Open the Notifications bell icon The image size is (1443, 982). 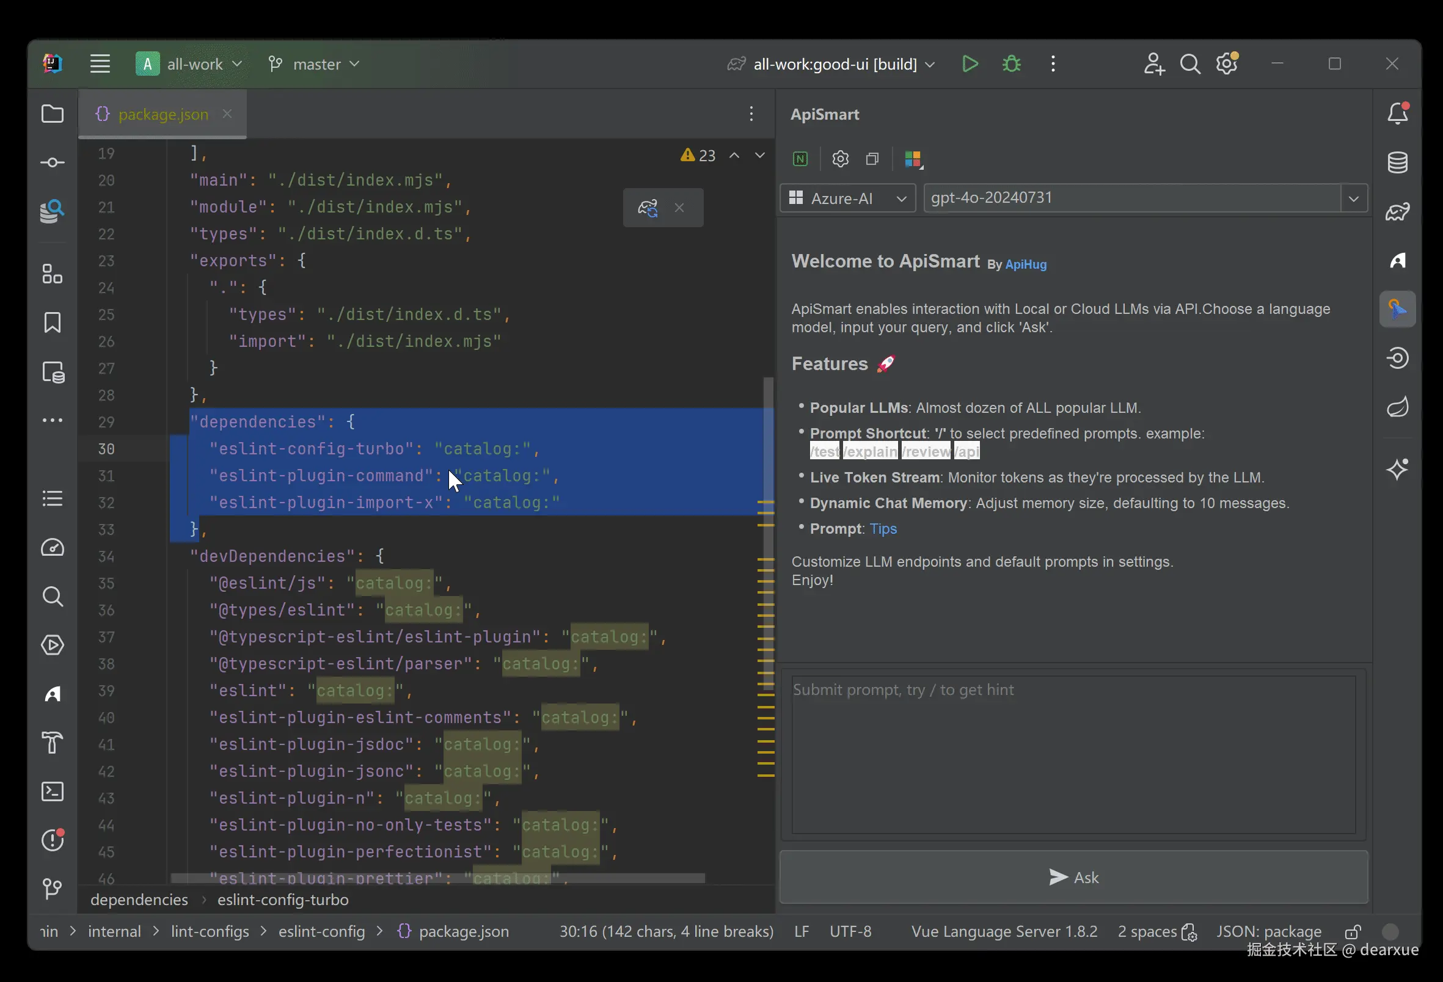tap(1397, 114)
